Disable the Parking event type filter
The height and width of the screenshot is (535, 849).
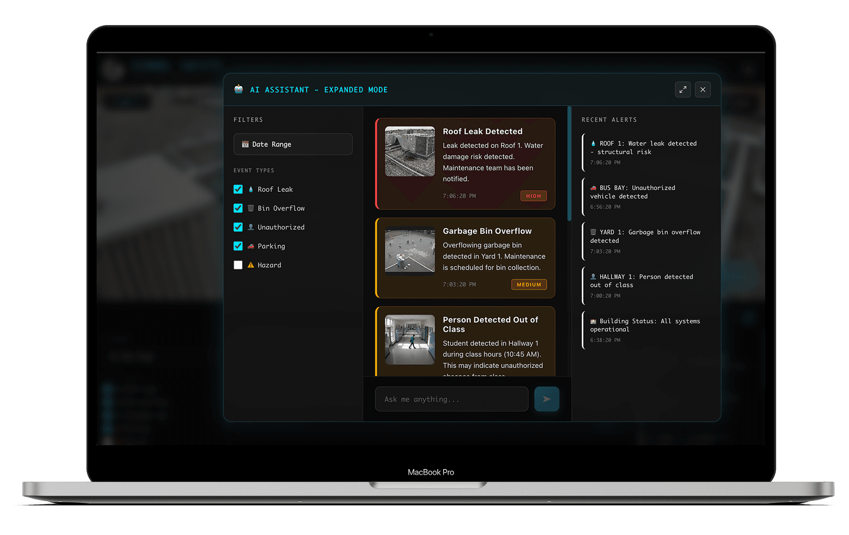238,246
